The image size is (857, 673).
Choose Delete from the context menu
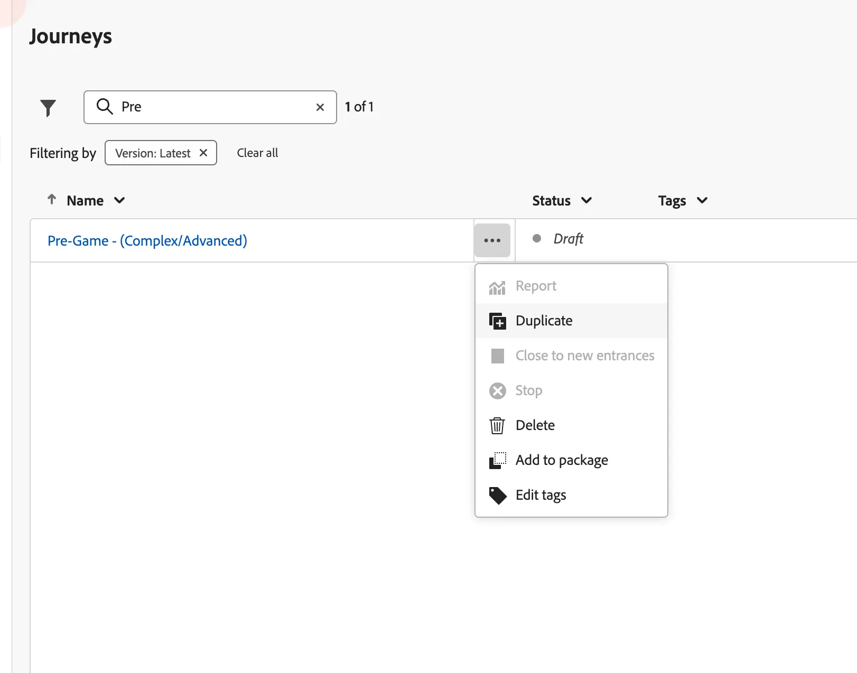tap(571, 425)
